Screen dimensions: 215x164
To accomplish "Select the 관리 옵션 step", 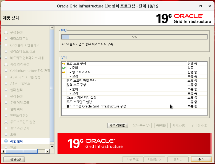I will click(16, 96).
